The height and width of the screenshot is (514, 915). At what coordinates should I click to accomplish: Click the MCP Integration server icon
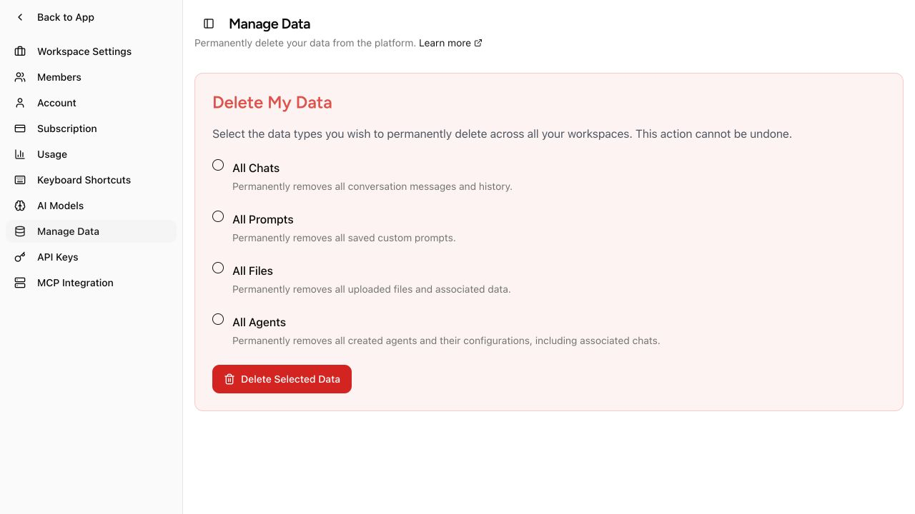[20, 283]
